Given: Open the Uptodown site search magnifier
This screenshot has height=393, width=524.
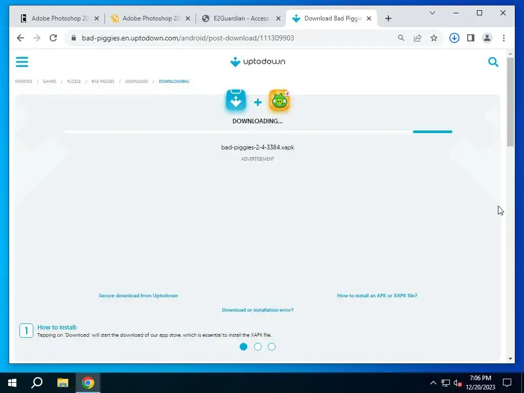Looking at the screenshot, I should point(493,62).
